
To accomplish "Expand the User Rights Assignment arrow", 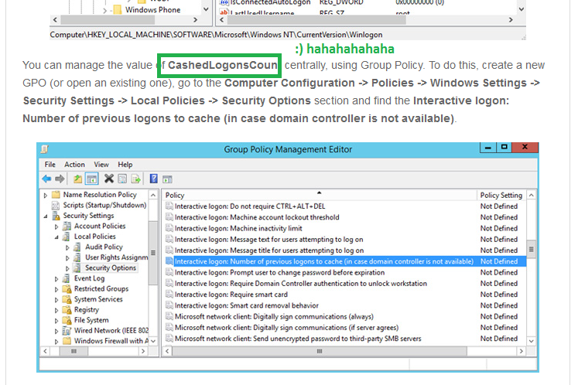I will pos(67,258).
